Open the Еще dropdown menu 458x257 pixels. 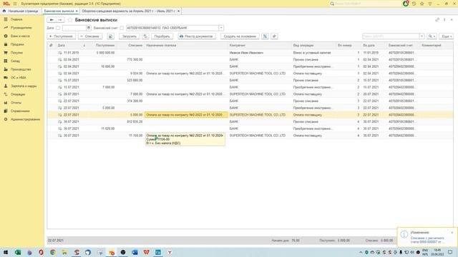[446, 36]
